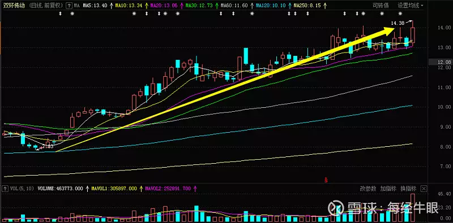
Task: Open the 可转债 link
Action: click(381, 6)
